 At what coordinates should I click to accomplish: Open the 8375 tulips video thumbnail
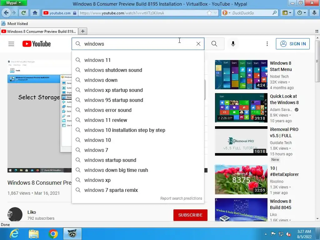[x=241, y=180]
